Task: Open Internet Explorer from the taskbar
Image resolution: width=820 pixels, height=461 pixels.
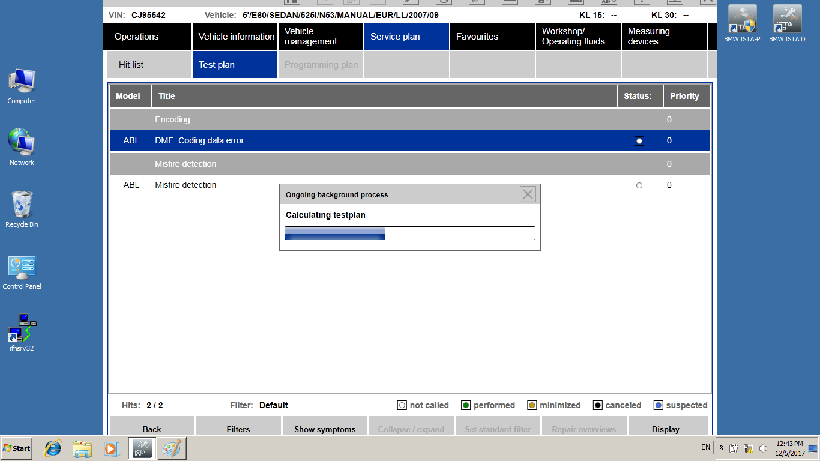Action: click(53, 448)
